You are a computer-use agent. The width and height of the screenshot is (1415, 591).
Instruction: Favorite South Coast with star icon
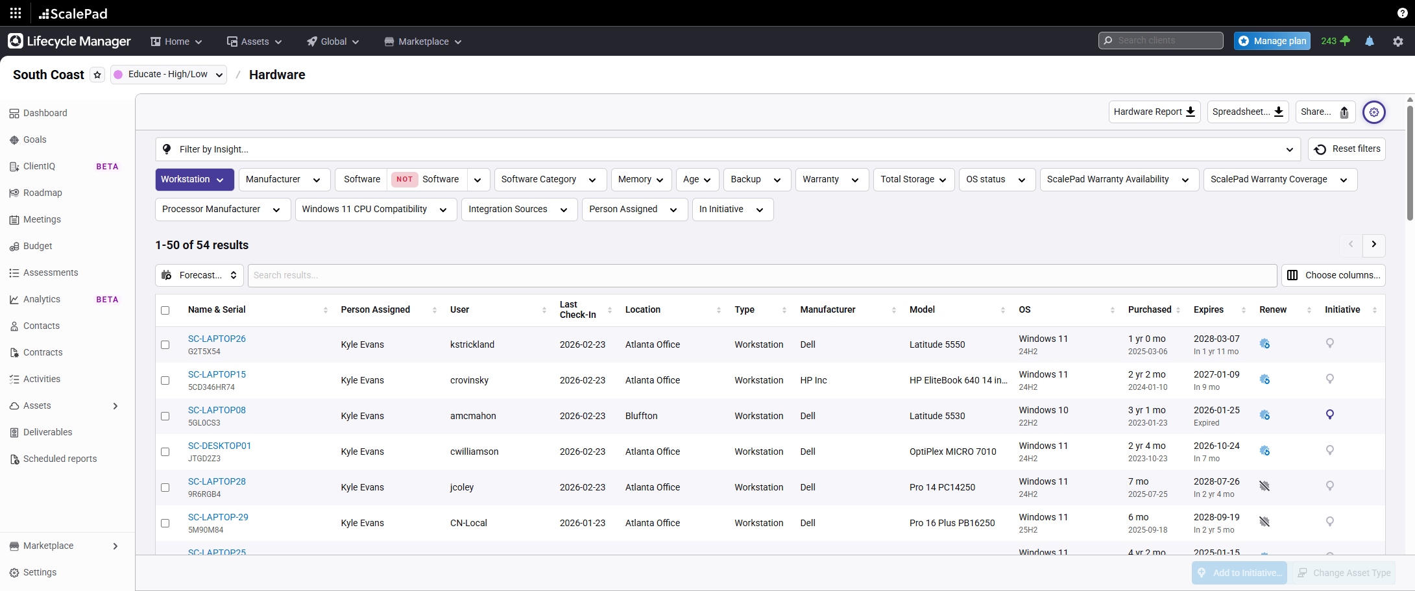97,75
